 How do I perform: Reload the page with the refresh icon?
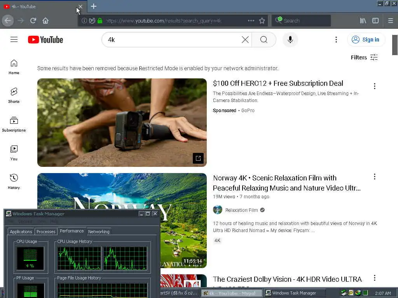(33, 21)
